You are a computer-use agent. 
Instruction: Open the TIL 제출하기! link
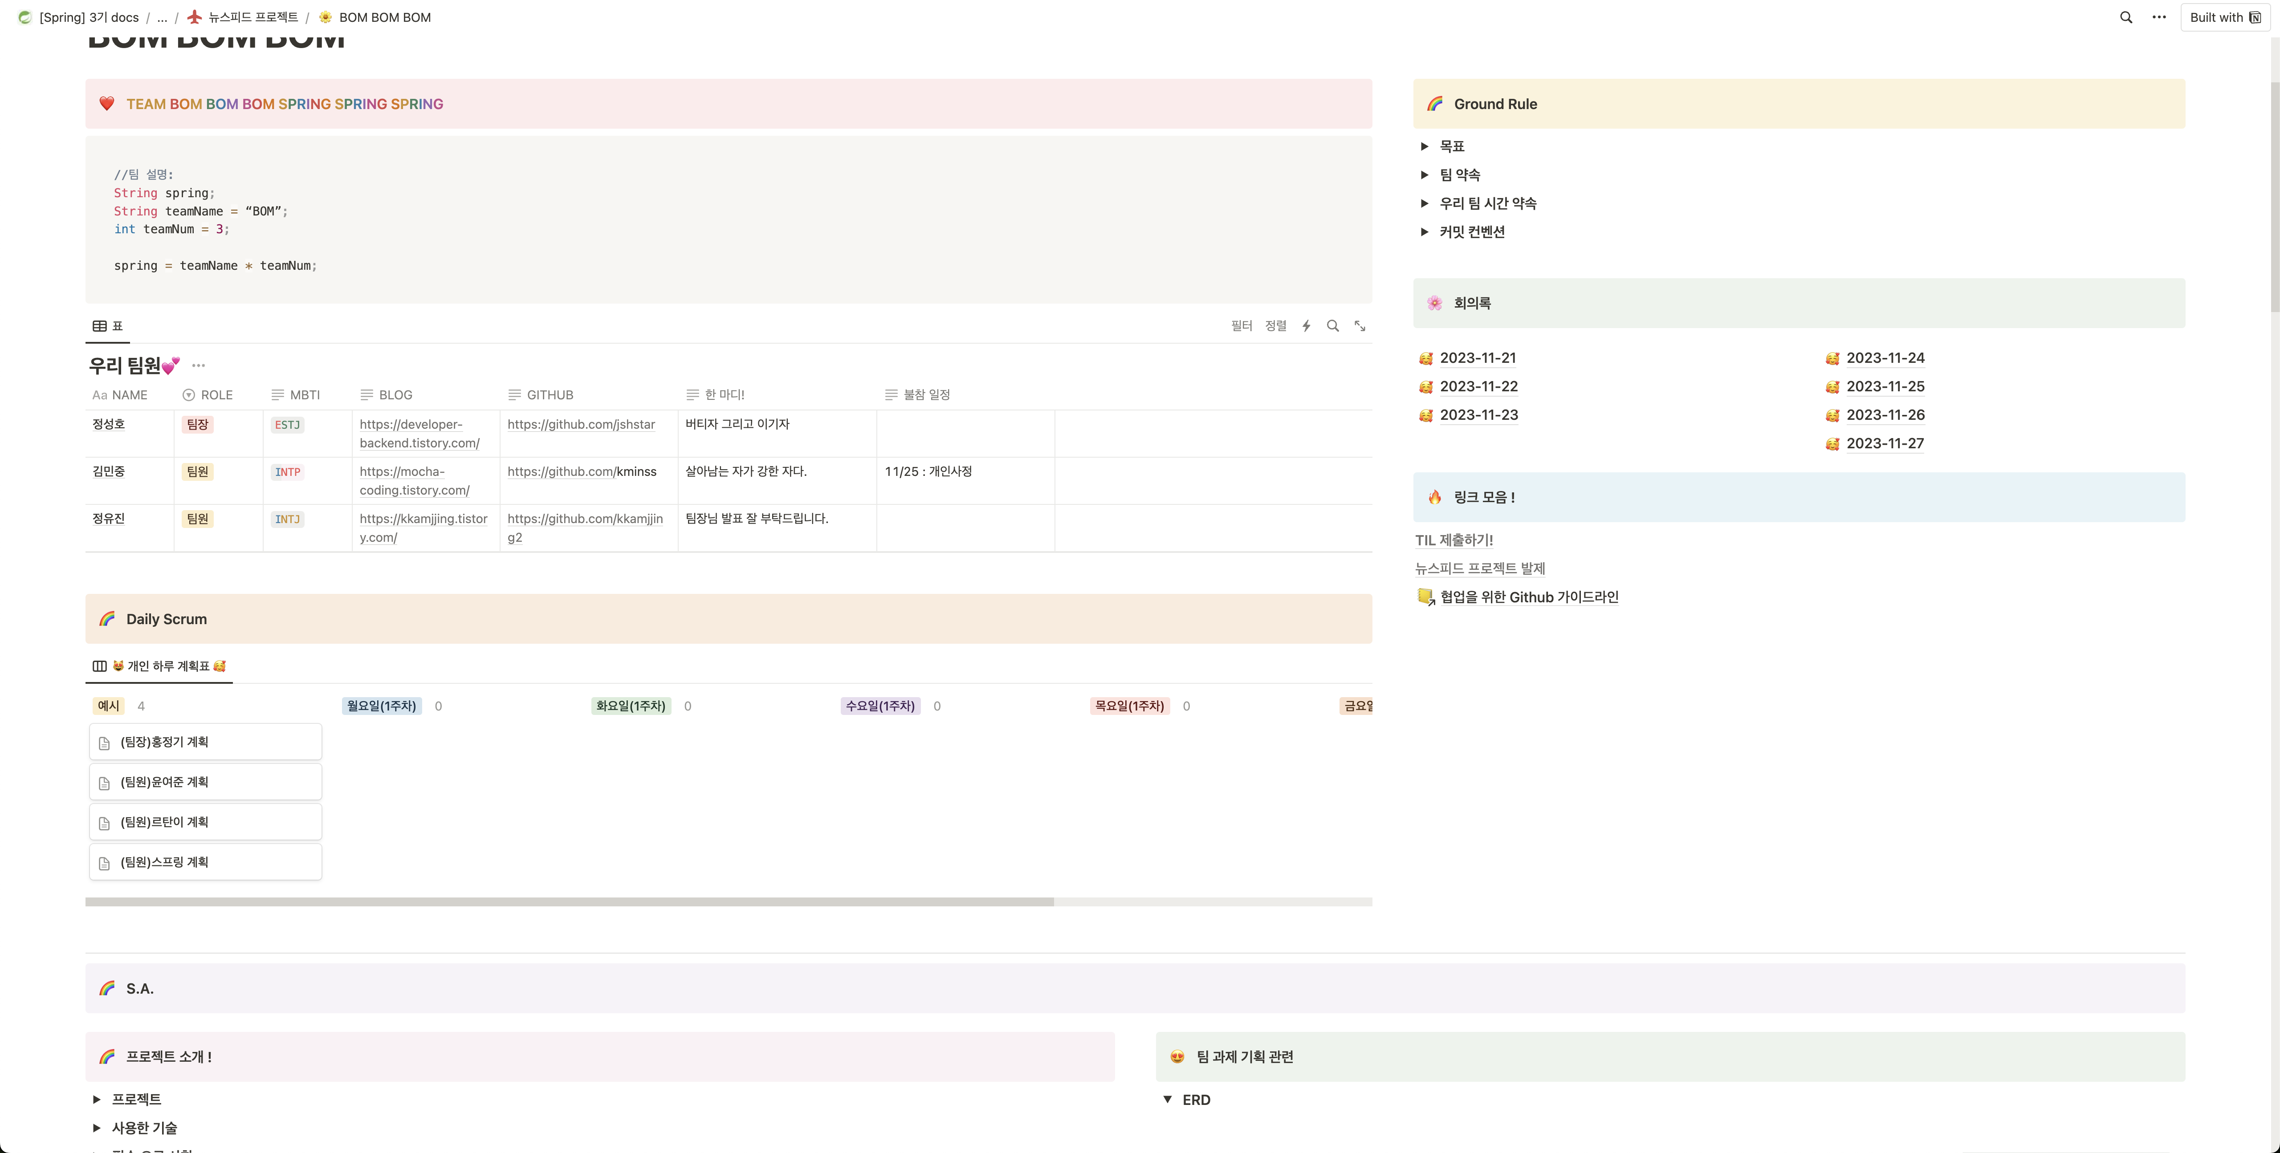(x=1453, y=540)
